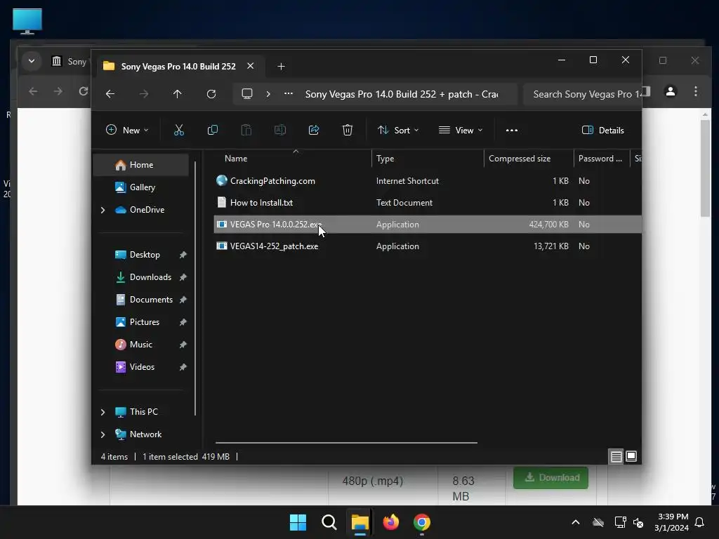The width and height of the screenshot is (719, 539).
Task: Open Music quick access folder
Action: [140, 345]
